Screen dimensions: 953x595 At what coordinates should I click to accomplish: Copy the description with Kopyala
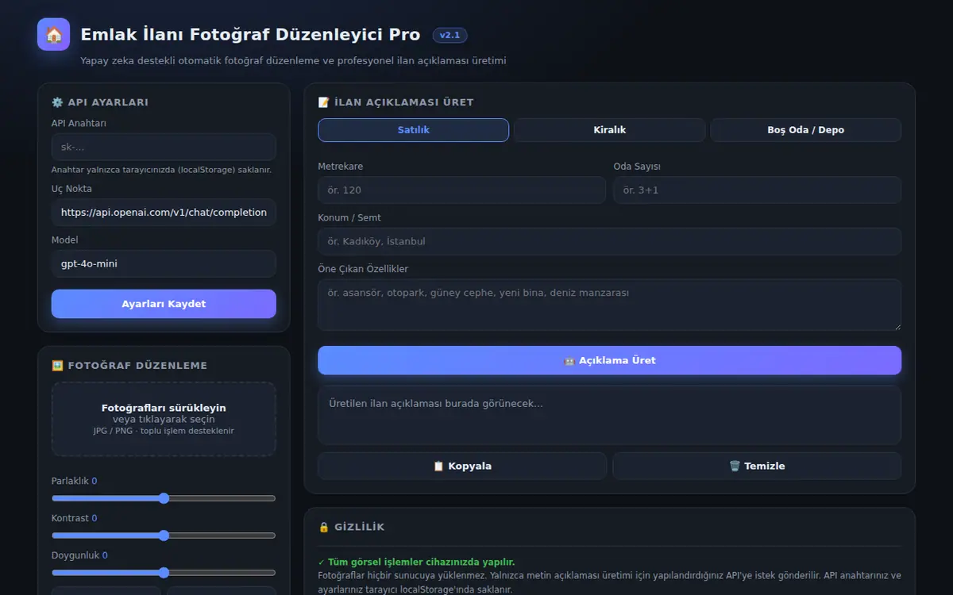pyautogui.click(x=462, y=466)
